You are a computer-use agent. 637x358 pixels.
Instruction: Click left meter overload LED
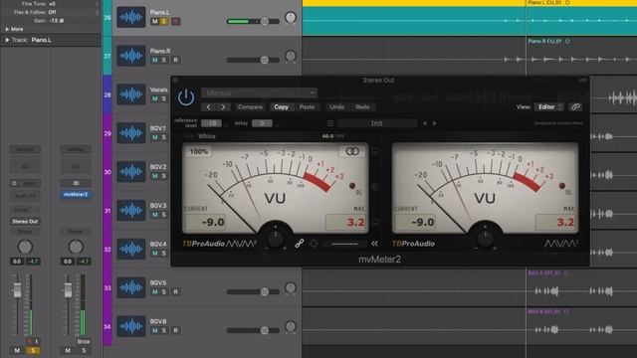pos(352,186)
